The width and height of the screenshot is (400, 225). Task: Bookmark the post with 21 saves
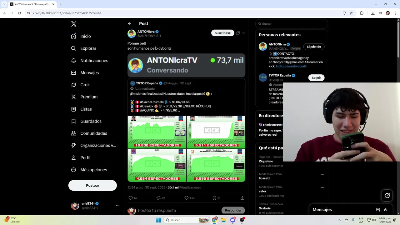click(x=214, y=198)
